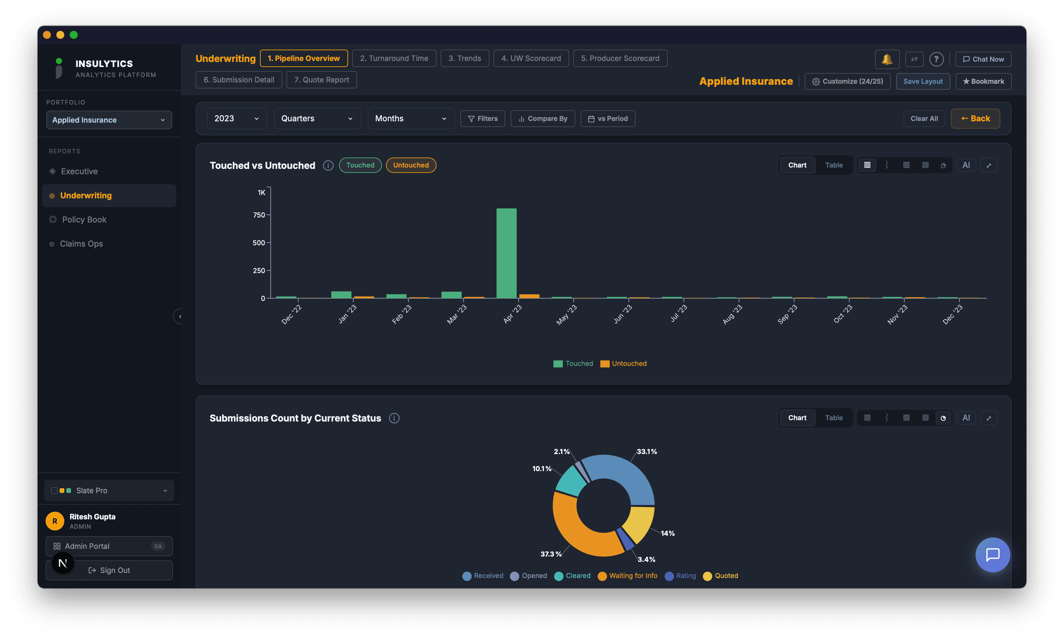Toggle Untouched in the bar chart legend
Image resolution: width=1064 pixels, height=638 pixels.
click(623, 364)
